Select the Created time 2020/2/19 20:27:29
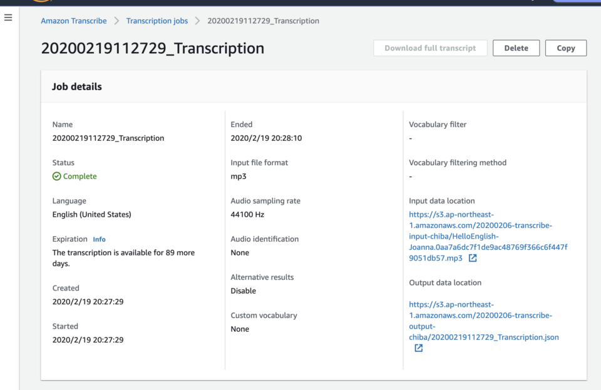The width and height of the screenshot is (601, 390). point(88,302)
